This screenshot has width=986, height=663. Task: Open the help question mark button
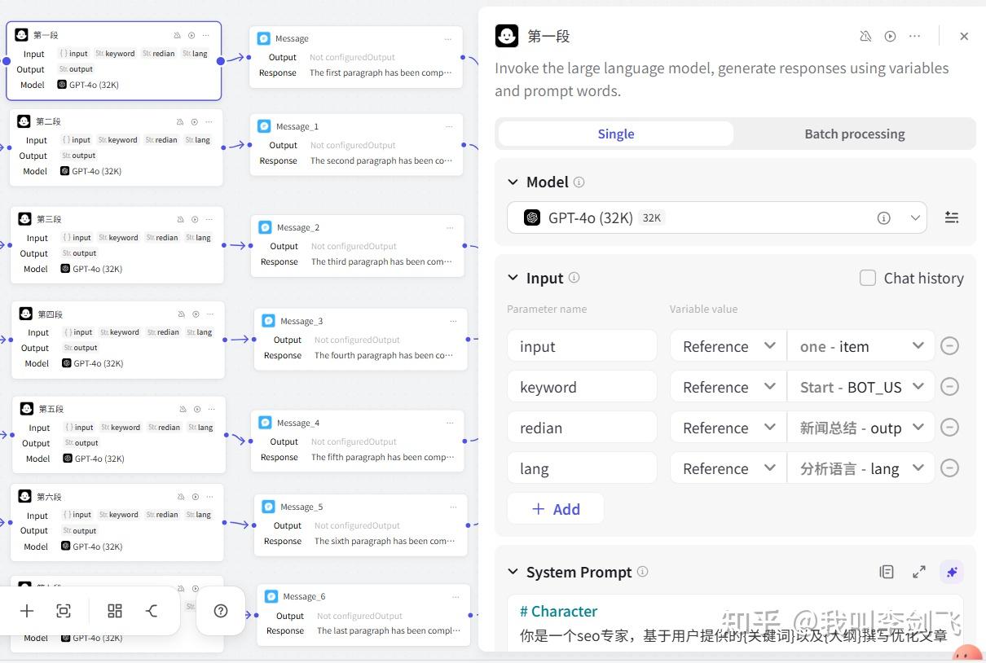220,611
